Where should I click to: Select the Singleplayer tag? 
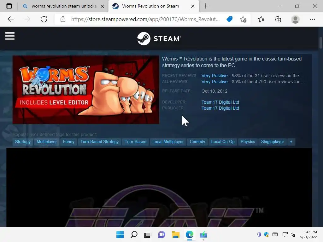coord(272,141)
